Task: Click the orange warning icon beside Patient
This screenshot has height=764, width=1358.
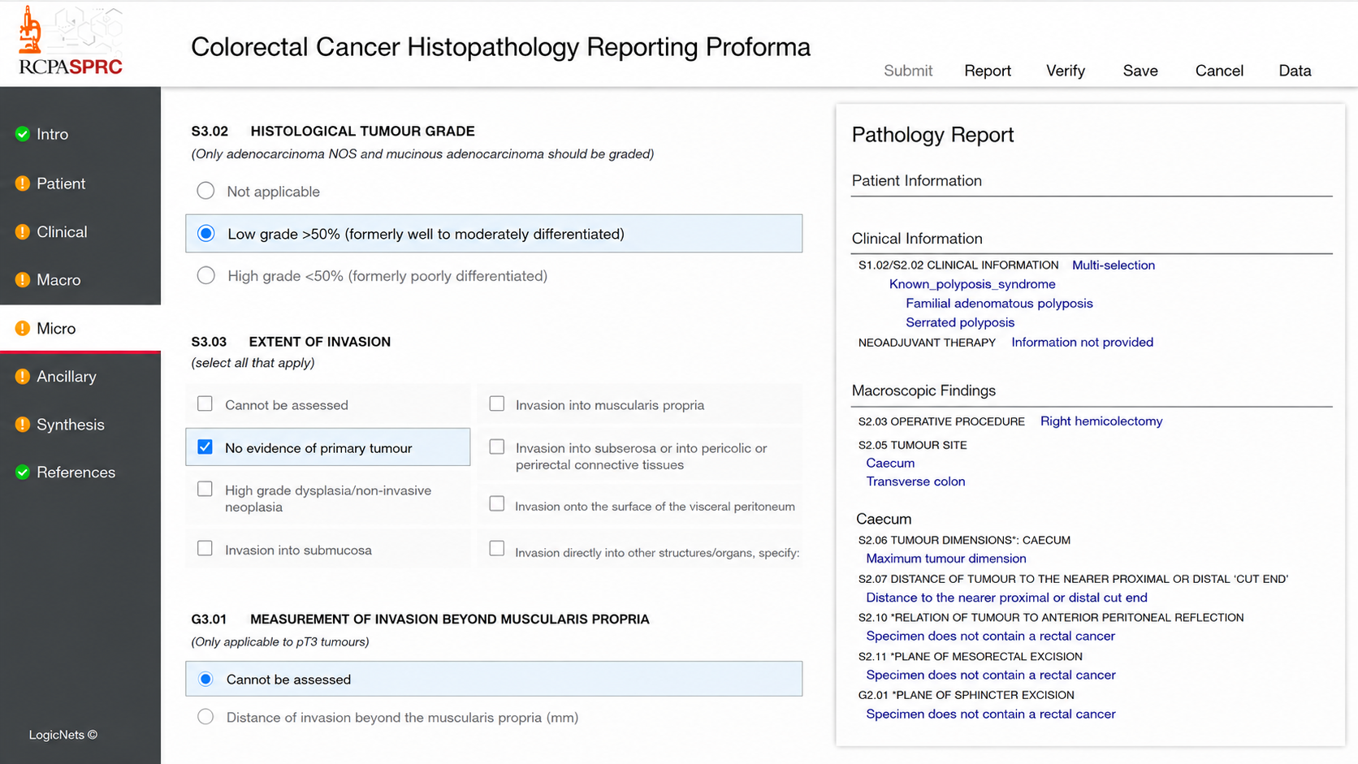Action: coord(23,183)
